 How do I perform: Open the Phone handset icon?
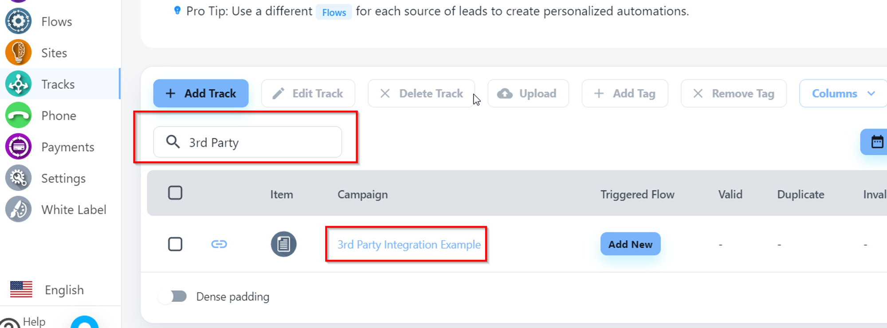(18, 115)
